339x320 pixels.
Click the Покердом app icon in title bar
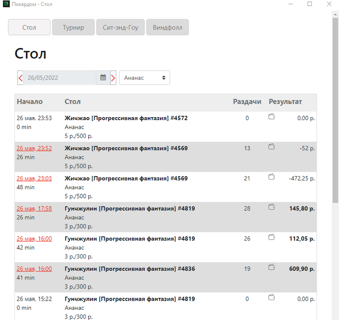tap(6, 4)
